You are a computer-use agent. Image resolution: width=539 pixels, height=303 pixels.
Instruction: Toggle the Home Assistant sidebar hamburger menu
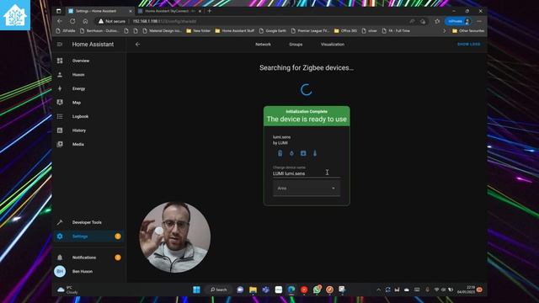pyautogui.click(x=60, y=45)
